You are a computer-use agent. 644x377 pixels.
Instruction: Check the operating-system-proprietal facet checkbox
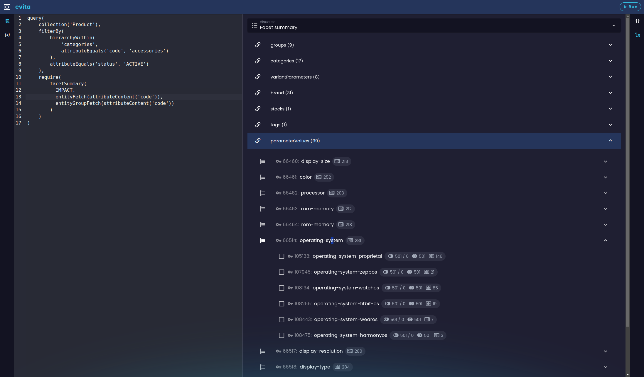pos(281,256)
